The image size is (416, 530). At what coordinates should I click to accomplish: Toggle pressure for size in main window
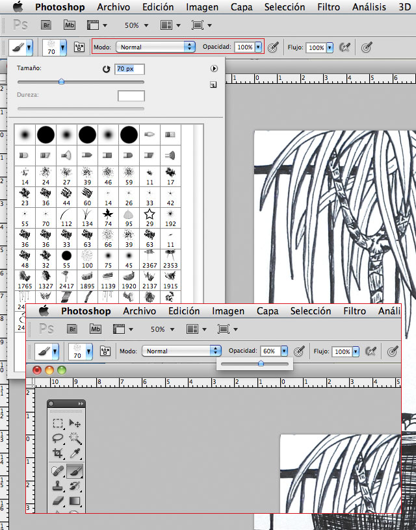pos(367,47)
